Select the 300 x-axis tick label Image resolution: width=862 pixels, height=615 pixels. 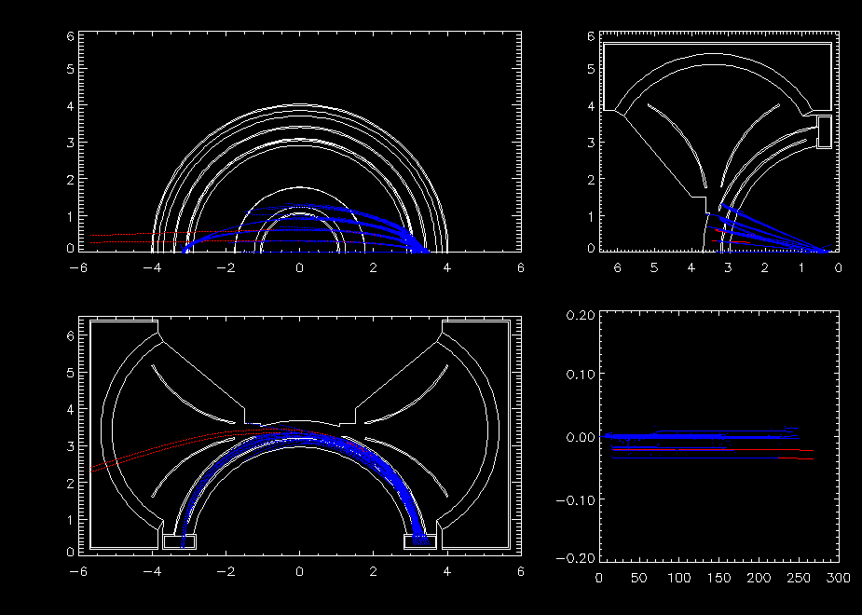(839, 578)
